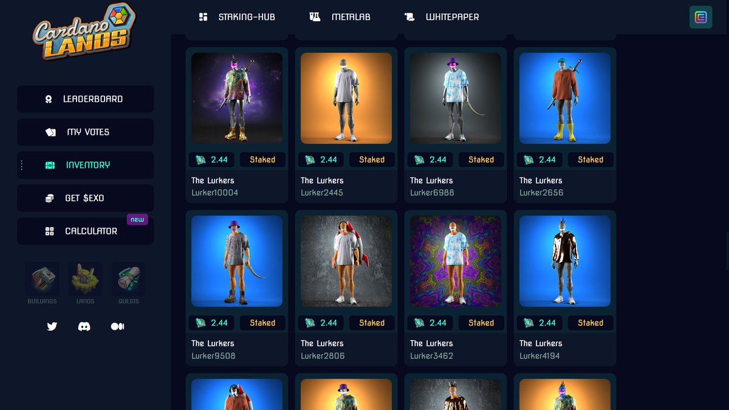Screen dimensions: 729x410
Task: Click the Metalab flask icon
Action: point(315,17)
